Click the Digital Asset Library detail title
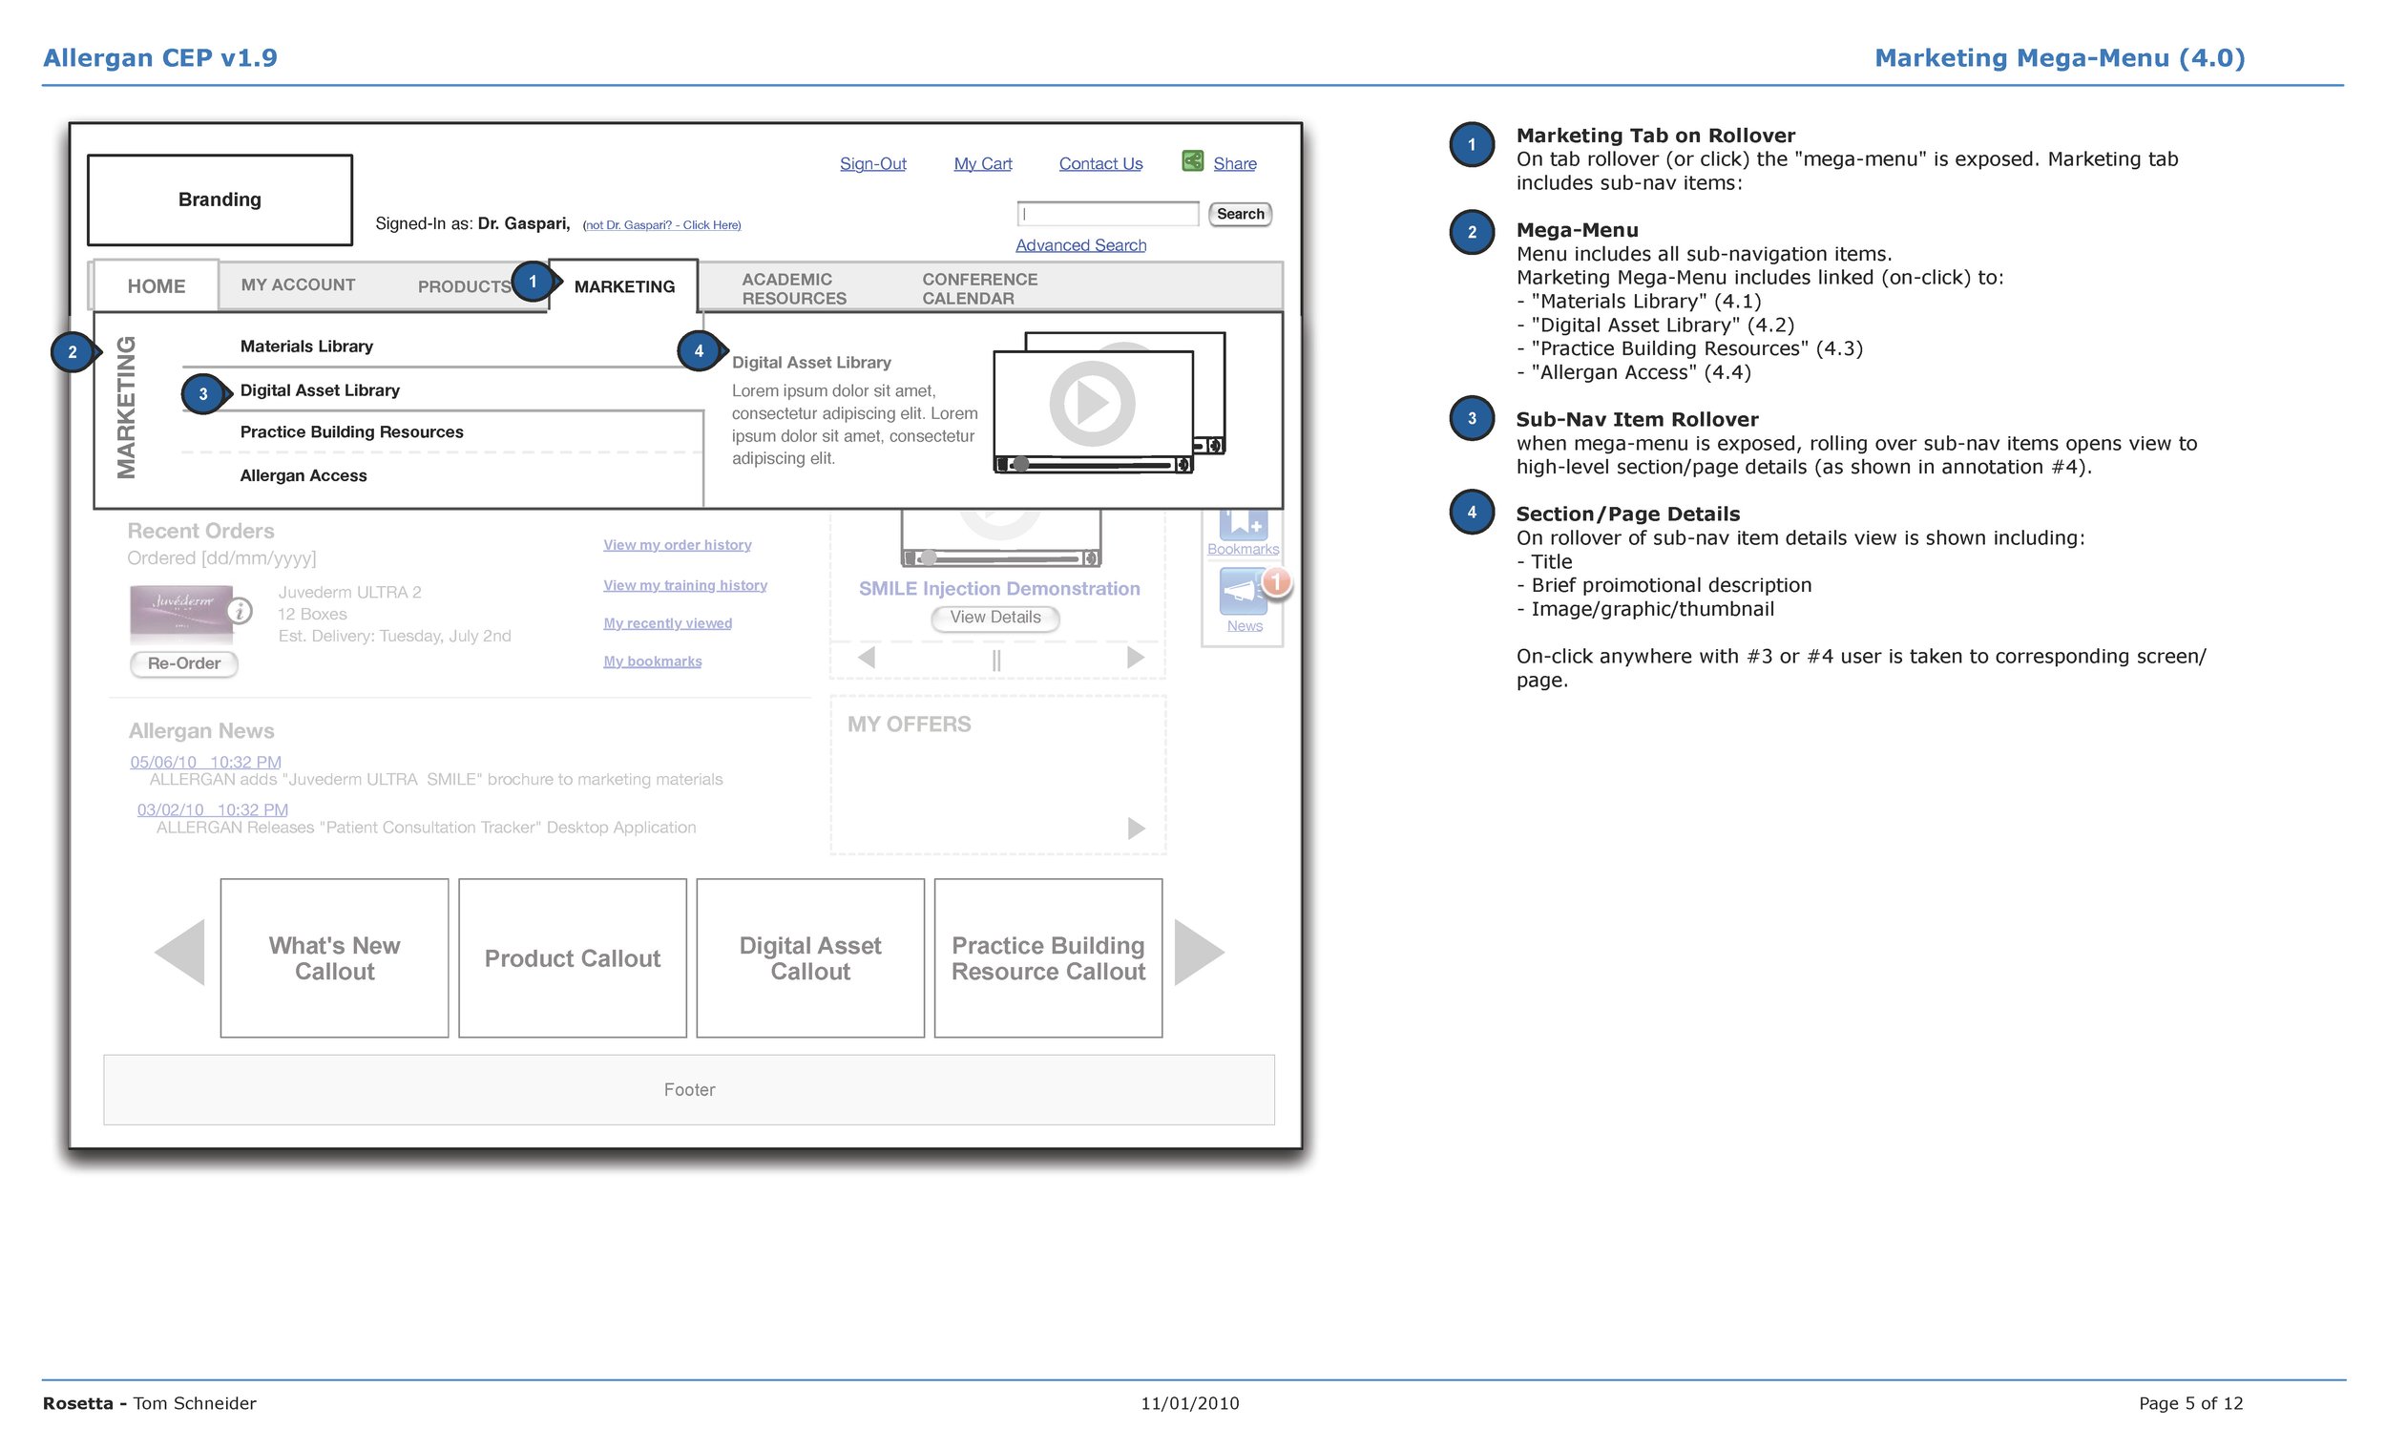Screen dimensions: 2386x1449 pos(811,363)
